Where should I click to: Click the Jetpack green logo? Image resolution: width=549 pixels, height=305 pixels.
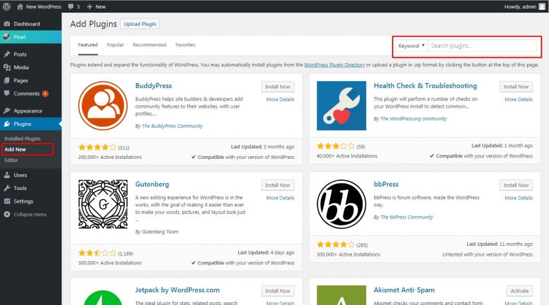[x=103, y=297]
